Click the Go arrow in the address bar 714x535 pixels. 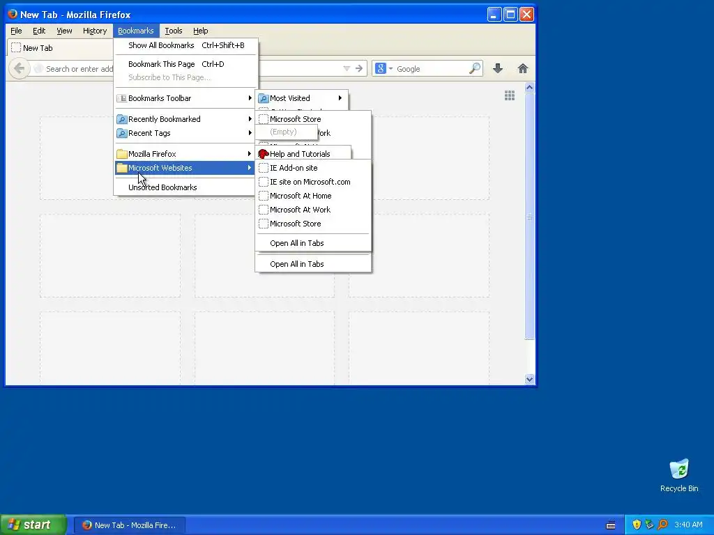point(359,69)
